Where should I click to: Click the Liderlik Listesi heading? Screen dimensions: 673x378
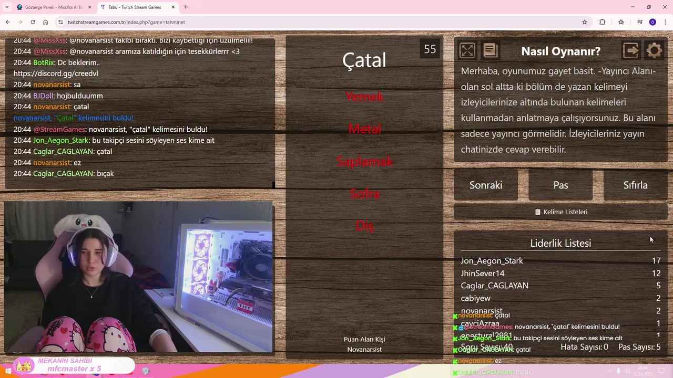click(560, 243)
